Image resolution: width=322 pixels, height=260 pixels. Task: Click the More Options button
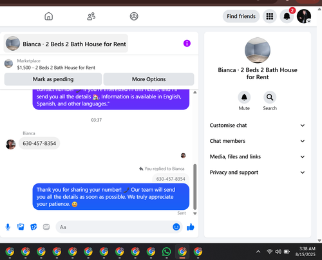coord(149,79)
